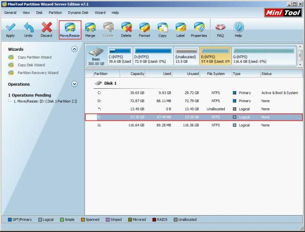Click the Logical legend swatch
The image size is (305, 232).
pyautogui.click(x=40, y=220)
